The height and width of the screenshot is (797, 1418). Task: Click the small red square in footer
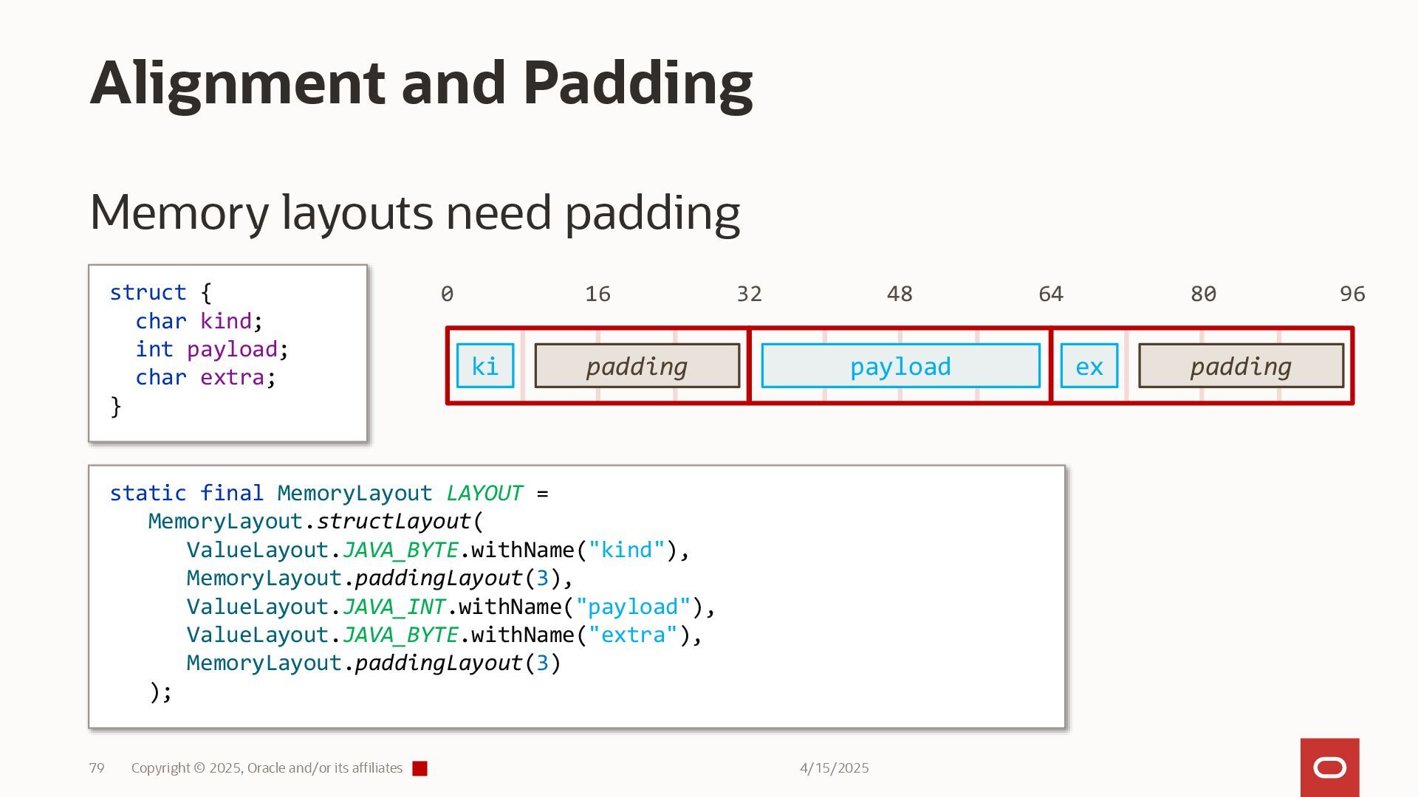[x=419, y=768]
